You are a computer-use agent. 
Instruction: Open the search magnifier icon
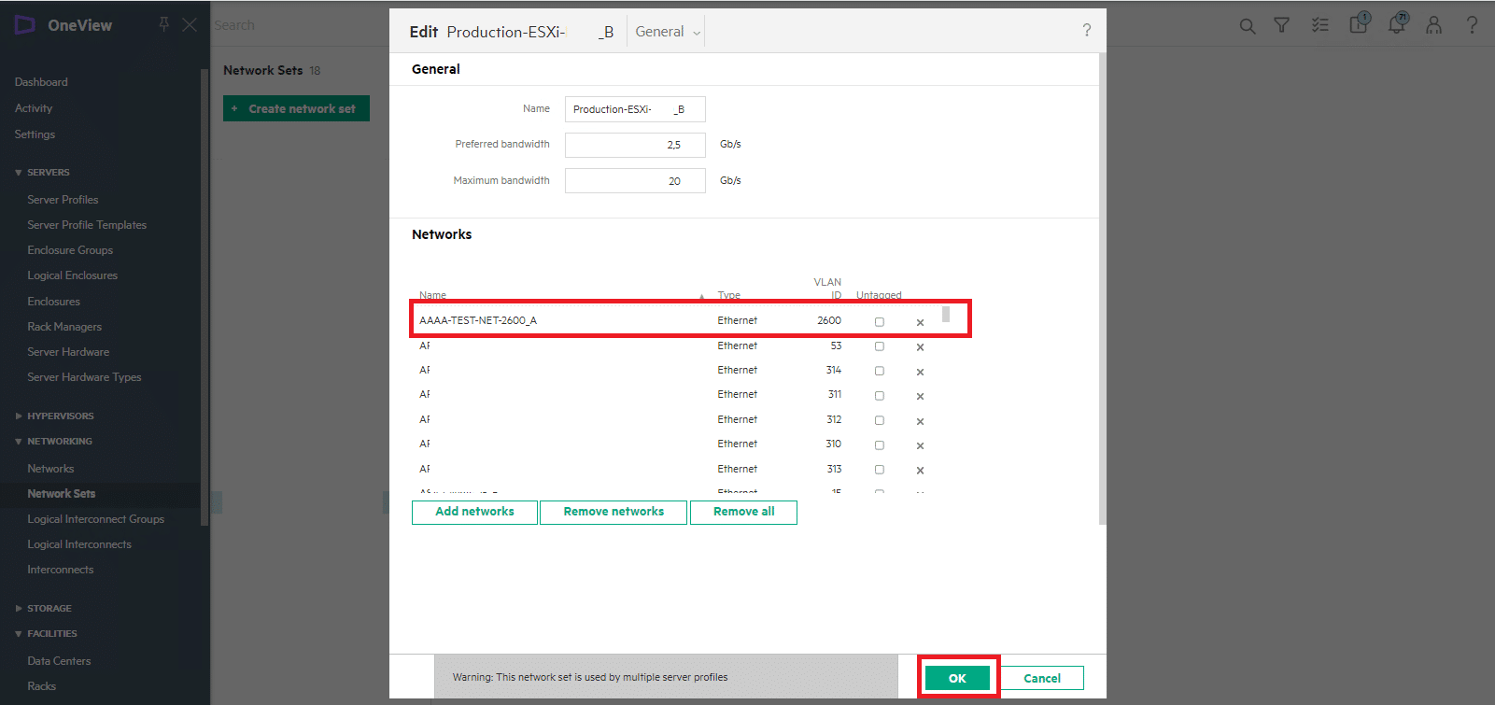pos(1247,26)
